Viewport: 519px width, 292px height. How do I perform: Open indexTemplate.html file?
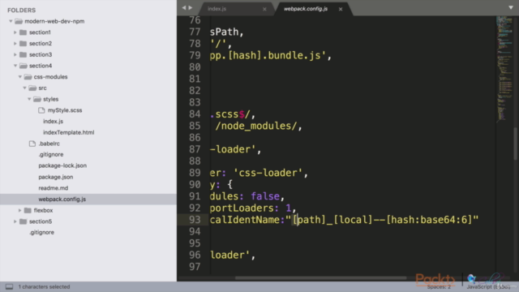[68, 132]
